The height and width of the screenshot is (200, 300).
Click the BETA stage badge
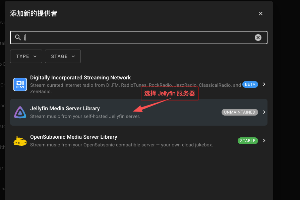[x=250, y=84]
